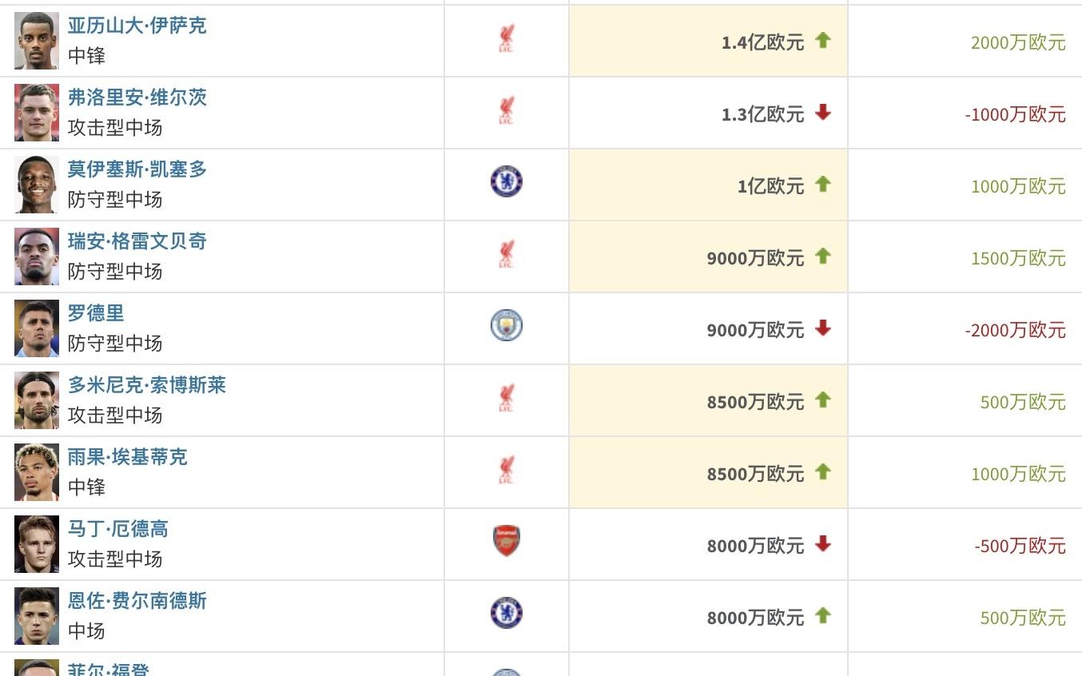The width and height of the screenshot is (1082, 676).
Task: Click Manchester City crest beside 罗德里
Action: pyautogui.click(x=506, y=325)
